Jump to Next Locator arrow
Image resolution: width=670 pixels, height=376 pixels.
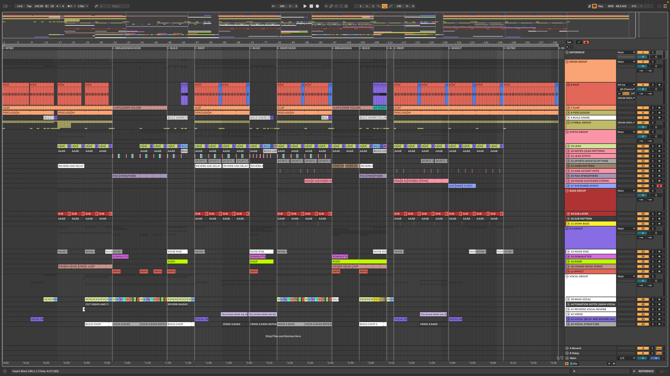point(571,47)
